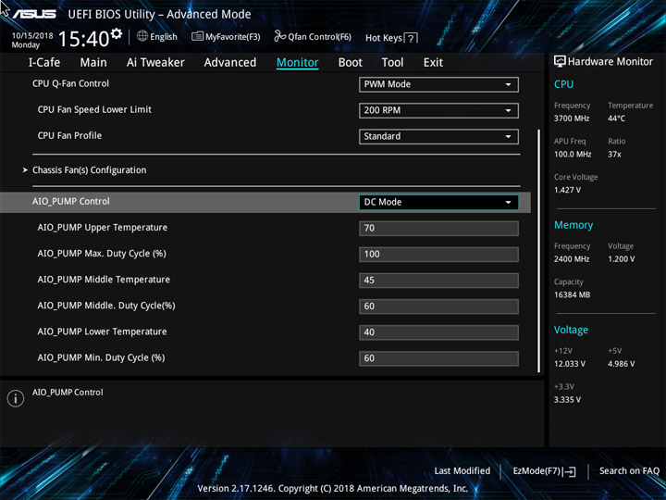This screenshot has width=666, height=500.
Task: Click the +3.3V reading 3.335 V
Action: coord(567,400)
